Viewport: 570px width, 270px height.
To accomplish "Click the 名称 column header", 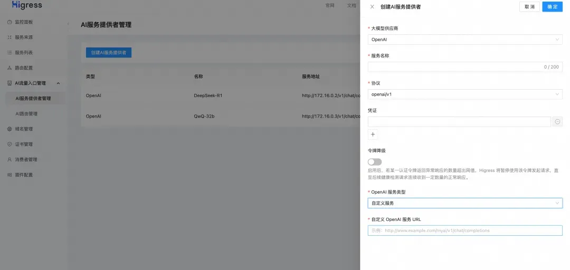I will tap(198, 76).
